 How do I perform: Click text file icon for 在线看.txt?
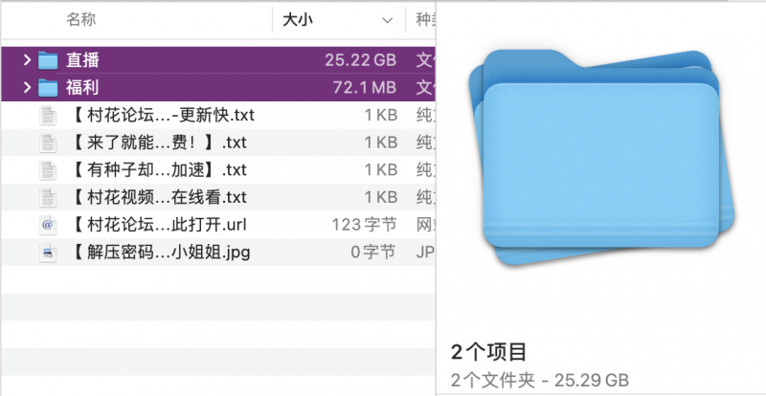point(48,198)
